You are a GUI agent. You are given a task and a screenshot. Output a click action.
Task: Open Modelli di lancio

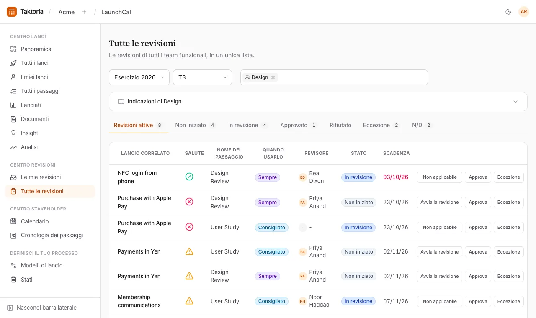(x=50, y=265)
